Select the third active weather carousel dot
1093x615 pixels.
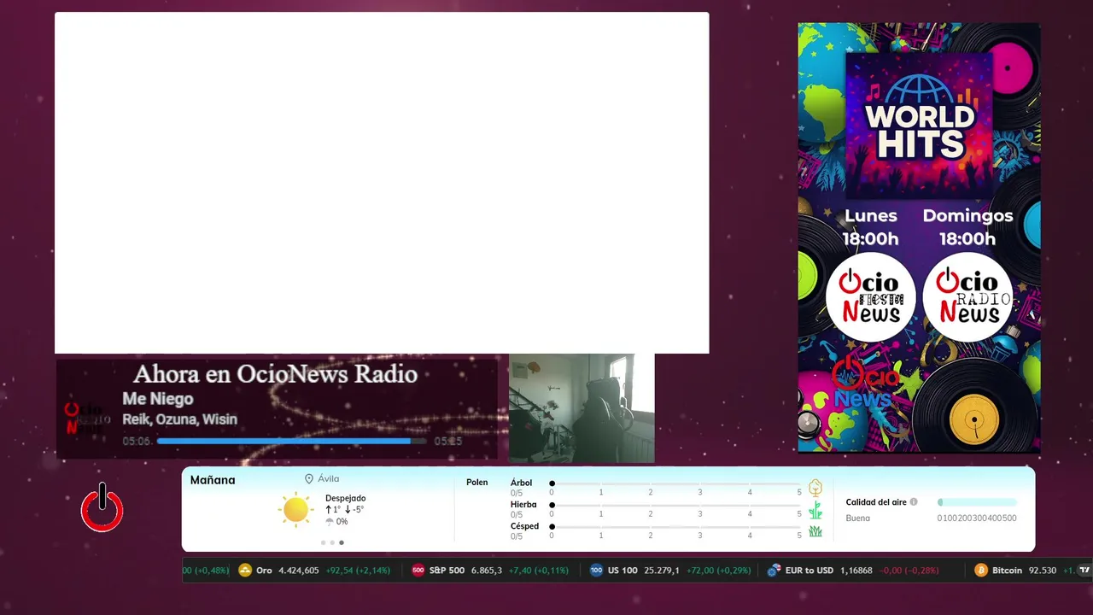click(x=342, y=542)
